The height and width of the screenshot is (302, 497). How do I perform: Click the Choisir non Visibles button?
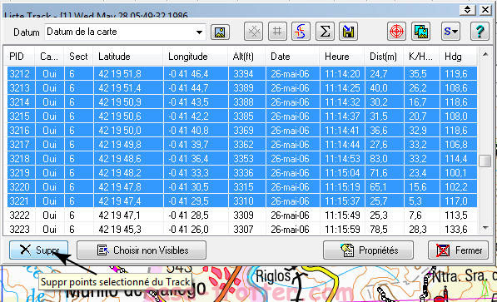coord(142,250)
